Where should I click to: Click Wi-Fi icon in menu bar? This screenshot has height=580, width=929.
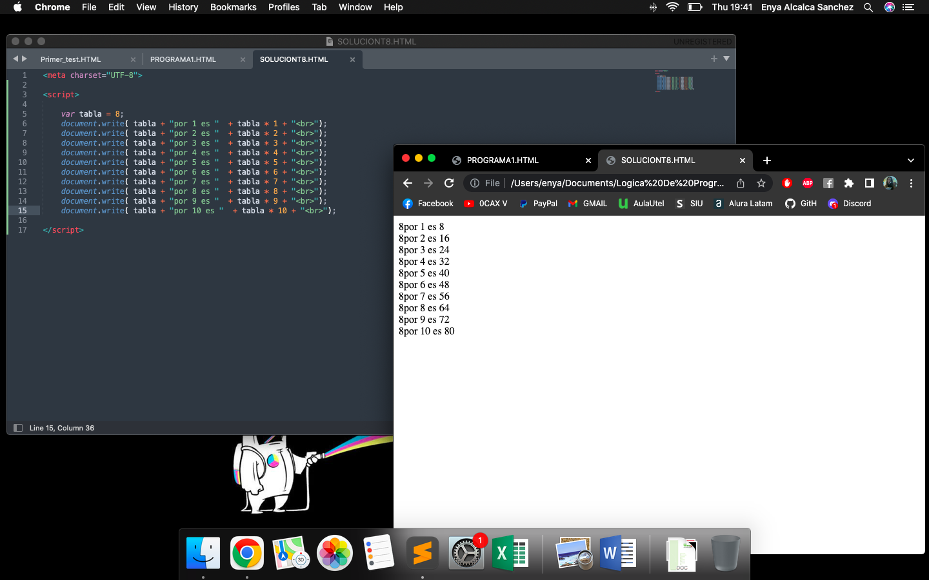[x=673, y=7]
